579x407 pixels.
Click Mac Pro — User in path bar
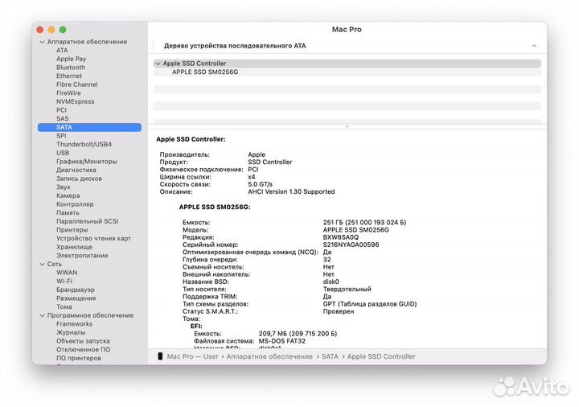pyautogui.click(x=192, y=356)
